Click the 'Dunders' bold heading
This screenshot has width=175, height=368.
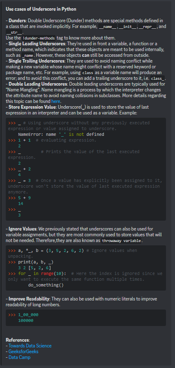[x=17, y=21]
